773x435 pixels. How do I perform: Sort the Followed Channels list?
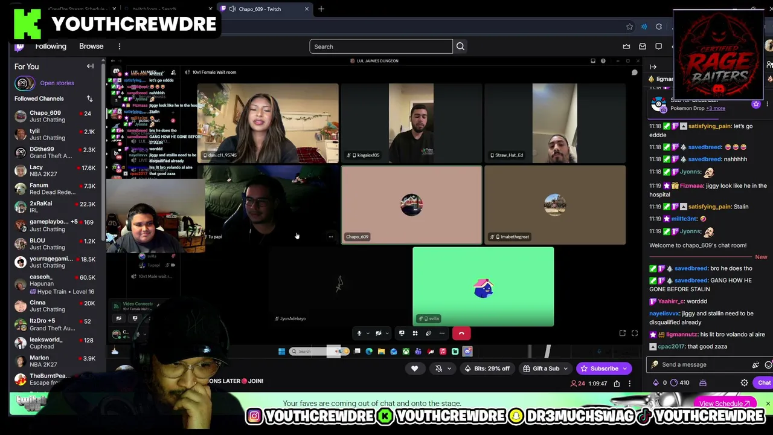tap(89, 98)
